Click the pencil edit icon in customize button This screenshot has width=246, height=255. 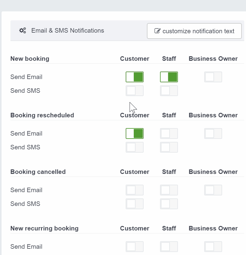tap(157, 31)
